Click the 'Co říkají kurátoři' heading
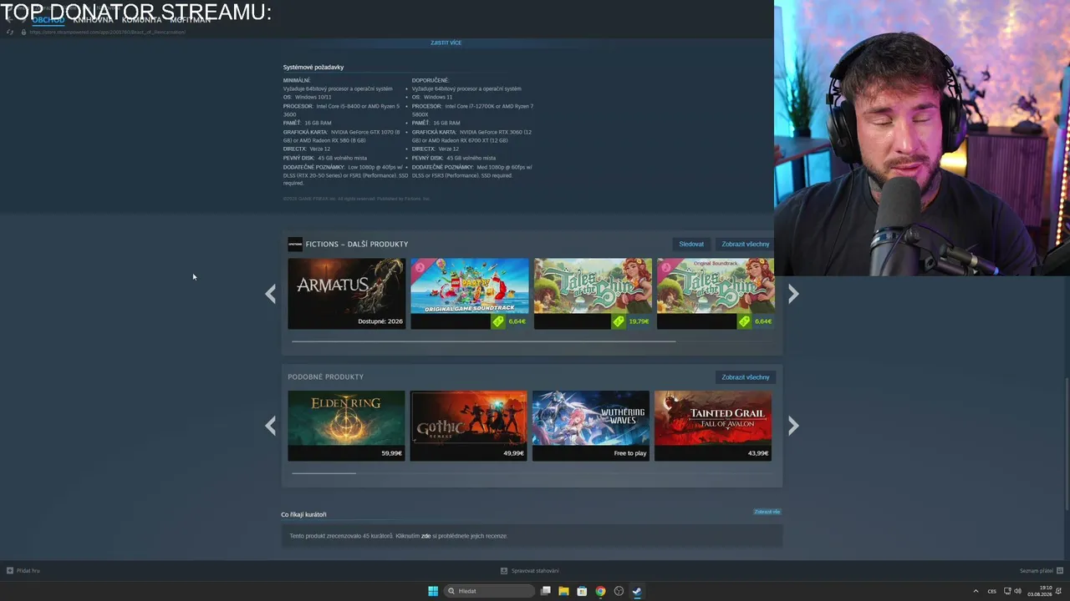 click(x=303, y=514)
